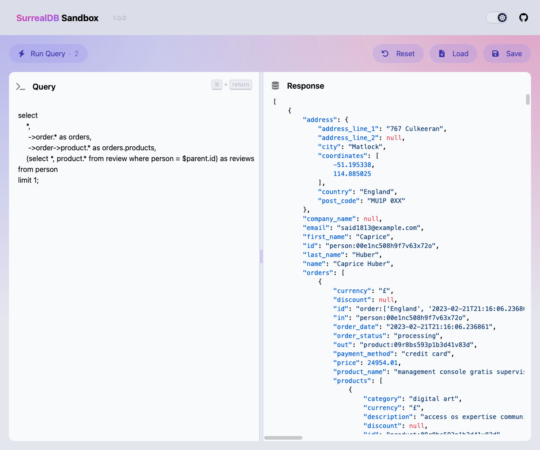Click the SurrealDB Sandbox logo title
This screenshot has height=450, width=540.
coord(57,18)
